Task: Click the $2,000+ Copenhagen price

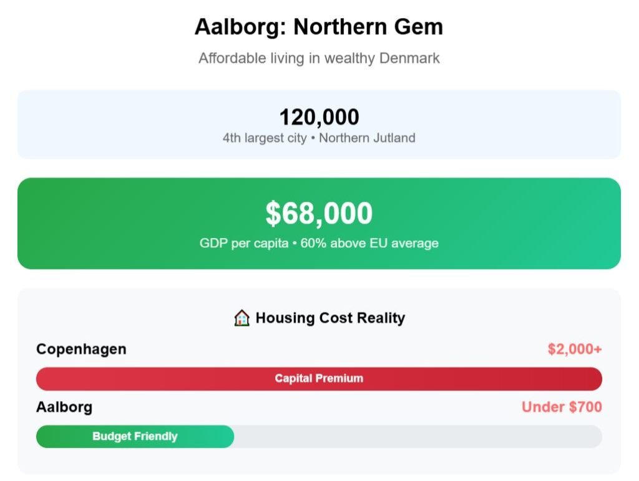Action: (x=575, y=349)
